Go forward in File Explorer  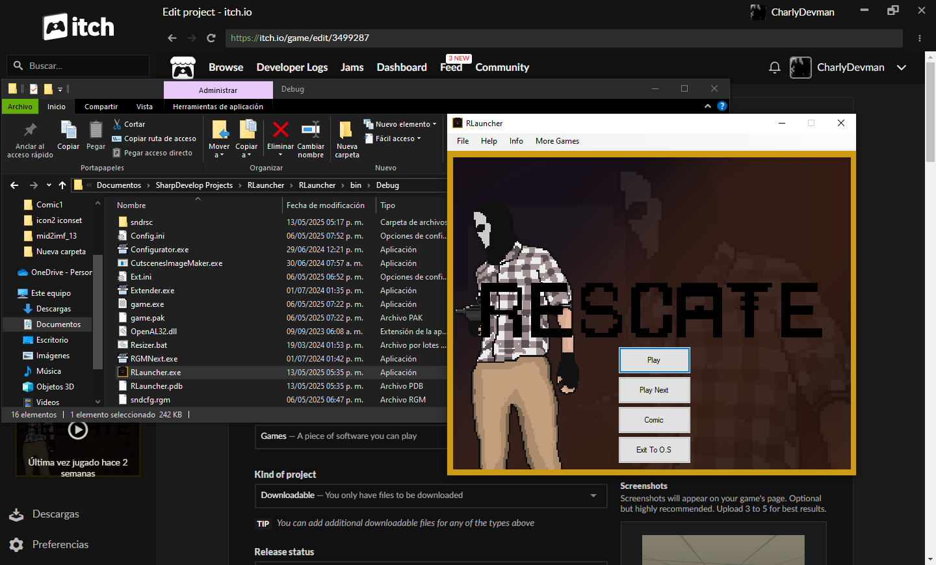(x=33, y=185)
